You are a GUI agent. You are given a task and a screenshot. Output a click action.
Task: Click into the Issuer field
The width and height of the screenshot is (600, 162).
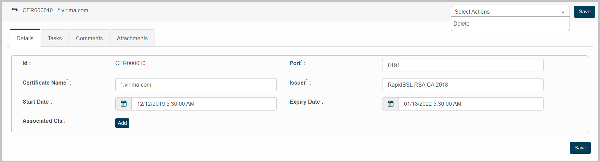pos(462,85)
